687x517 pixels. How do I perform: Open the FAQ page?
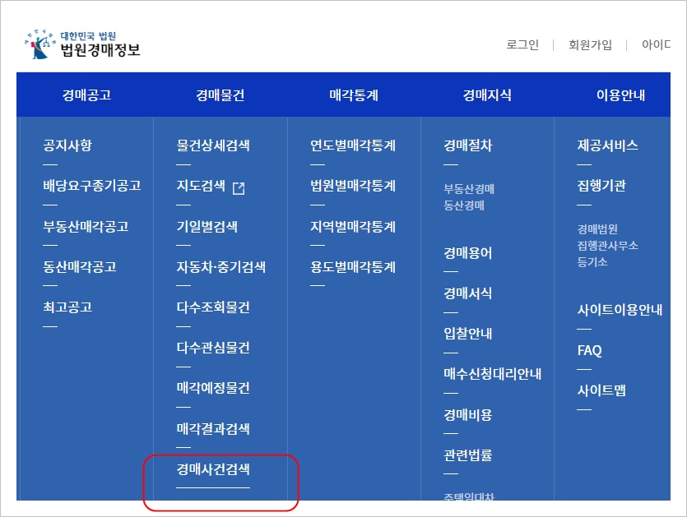point(590,351)
